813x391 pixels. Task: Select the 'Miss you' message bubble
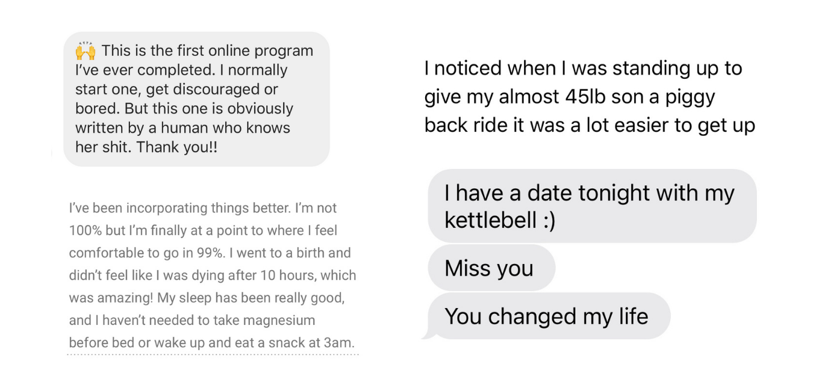pos(491,268)
